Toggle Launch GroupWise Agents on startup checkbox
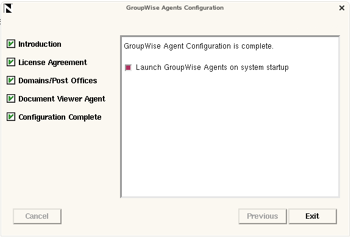 [128, 67]
